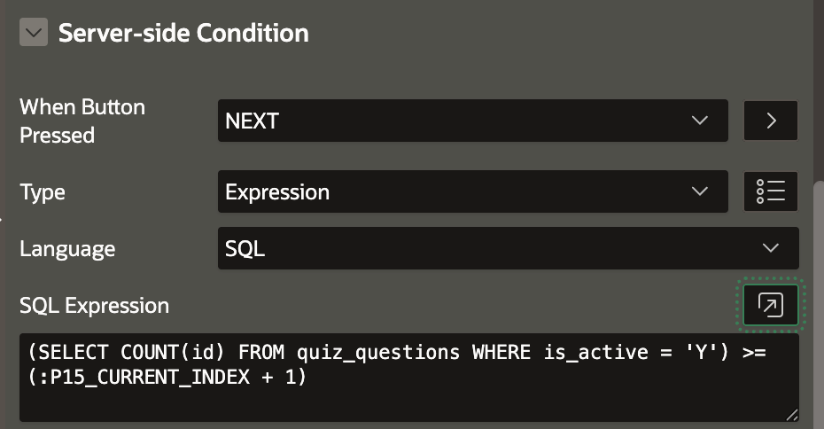This screenshot has height=429, width=824.
Task: Click the Language field label
Action: 67,249
